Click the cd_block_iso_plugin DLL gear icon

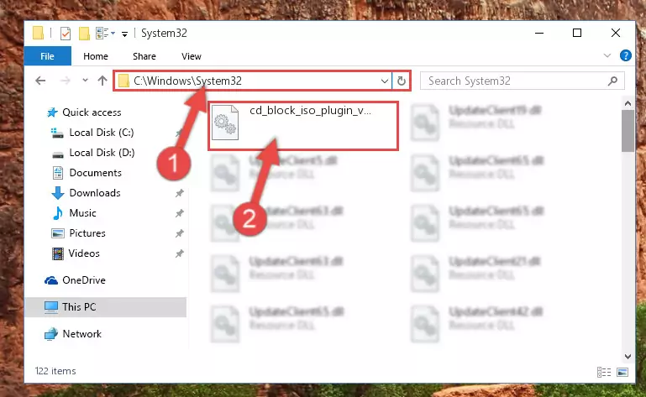225,123
